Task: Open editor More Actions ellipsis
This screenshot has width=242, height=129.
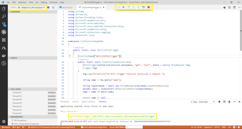Action: click(x=239, y=8)
